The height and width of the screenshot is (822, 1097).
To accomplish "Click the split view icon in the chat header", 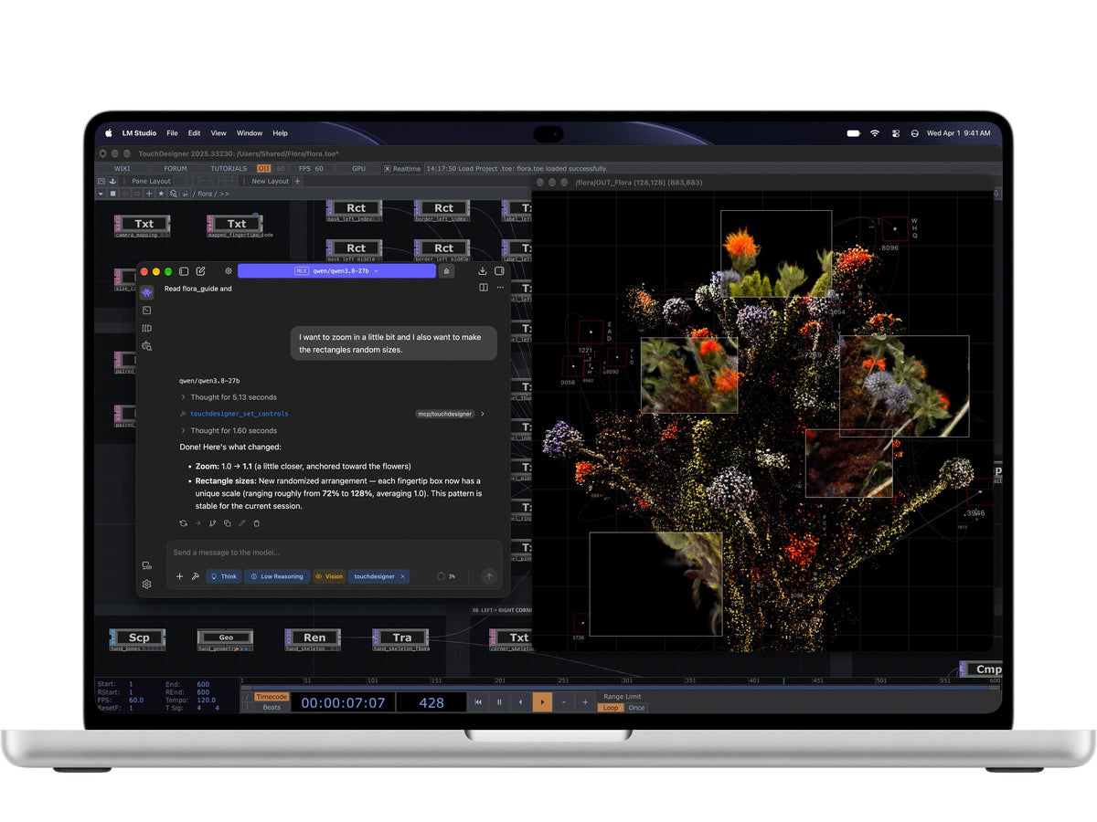I will point(484,288).
